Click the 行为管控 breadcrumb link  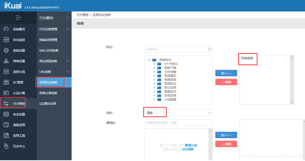coord(83,15)
